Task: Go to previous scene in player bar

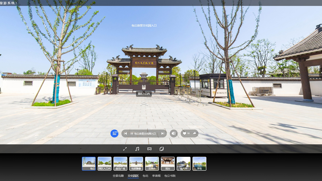Action: coord(126,134)
